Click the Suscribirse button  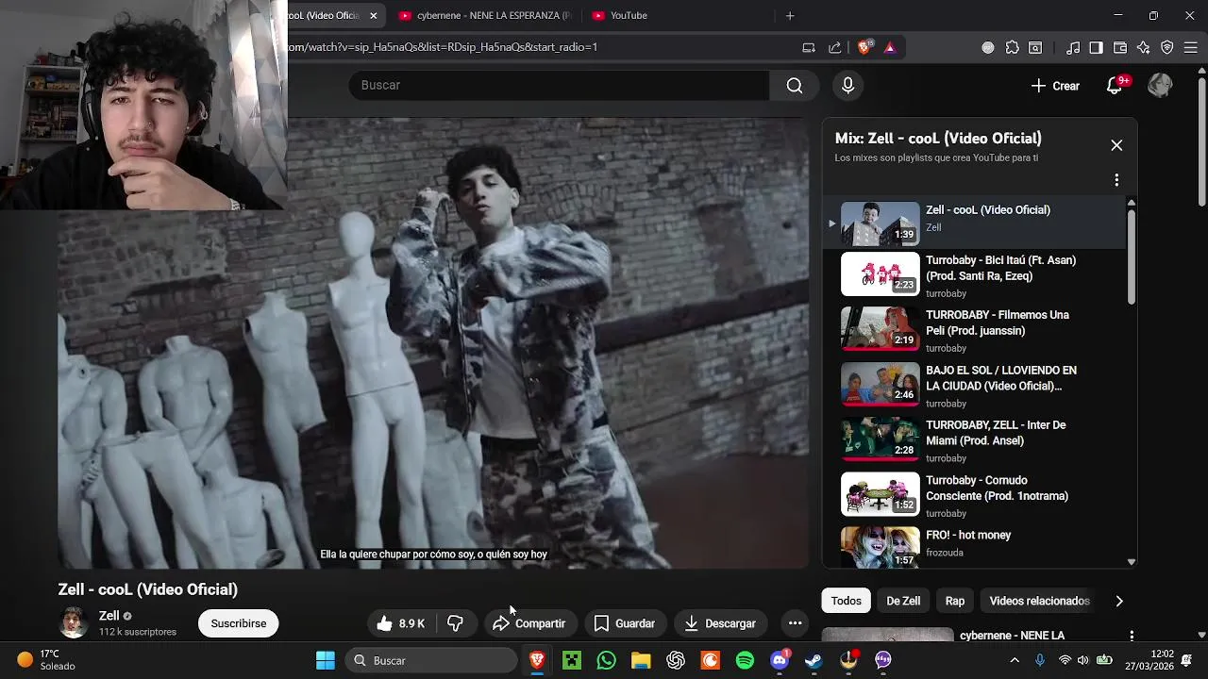click(x=238, y=623)
